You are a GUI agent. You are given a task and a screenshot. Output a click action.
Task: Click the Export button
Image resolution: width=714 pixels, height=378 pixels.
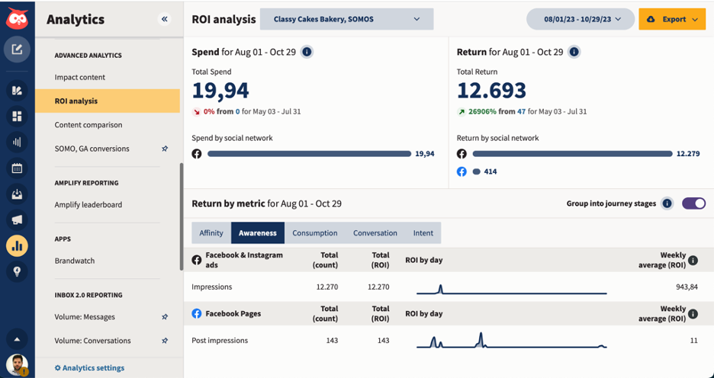click(x=671, y=19)
